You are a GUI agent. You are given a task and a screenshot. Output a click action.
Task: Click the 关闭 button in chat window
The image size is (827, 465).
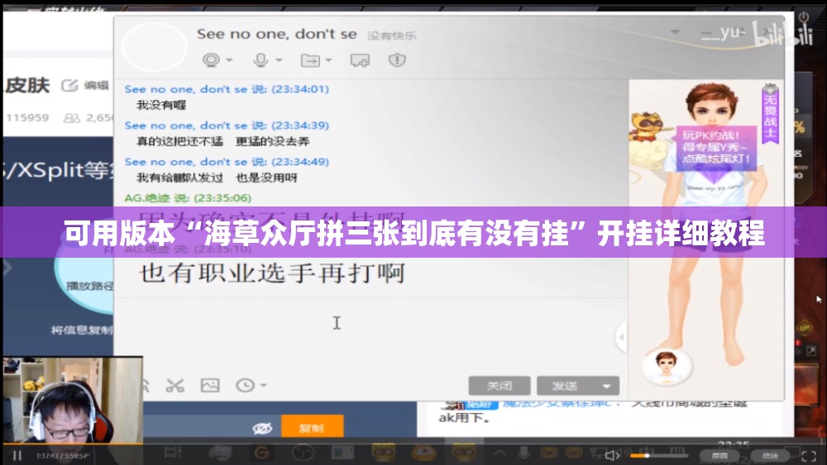click(500, 386)
